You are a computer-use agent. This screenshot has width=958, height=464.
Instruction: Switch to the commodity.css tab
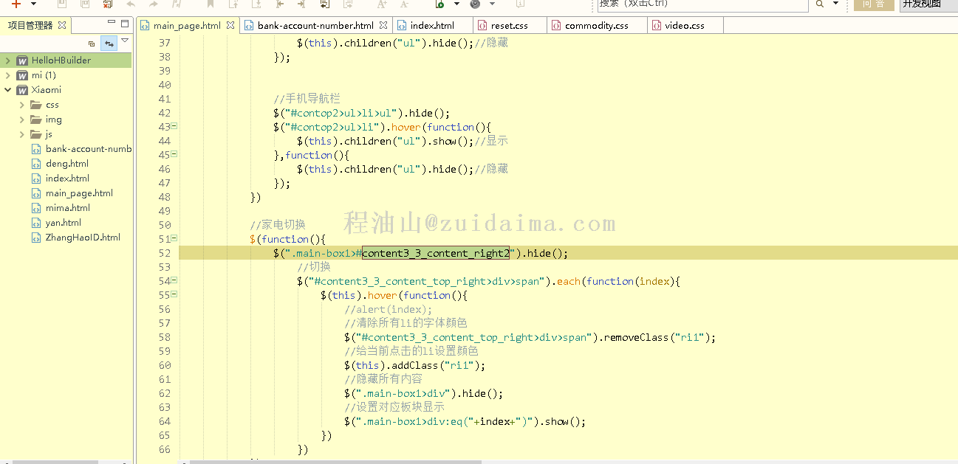[595, 26]
